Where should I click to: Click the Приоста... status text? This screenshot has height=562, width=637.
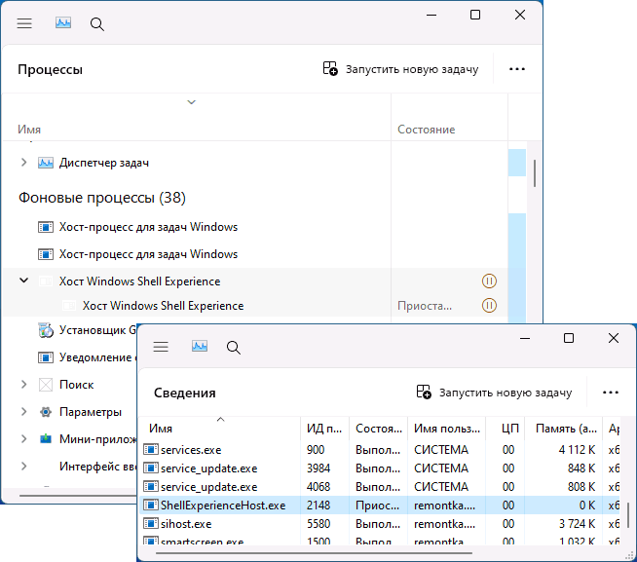(425, 306)
